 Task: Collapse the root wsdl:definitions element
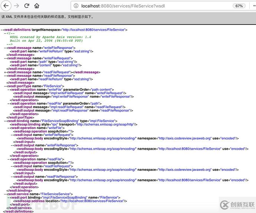click(x=2, y=30)
